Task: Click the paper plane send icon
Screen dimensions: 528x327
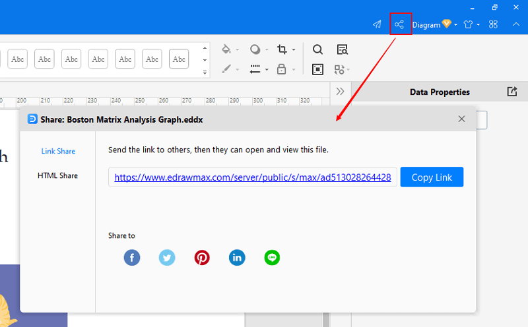Action: point(377,24)
